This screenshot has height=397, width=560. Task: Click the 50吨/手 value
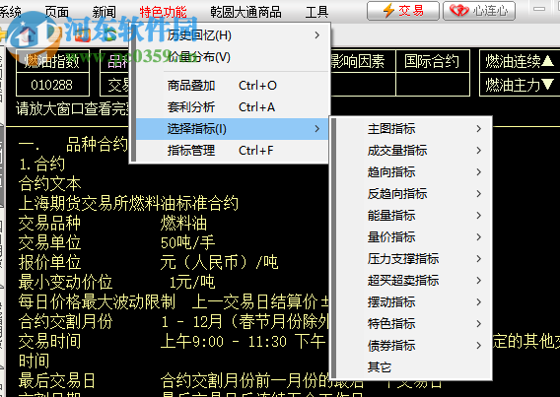188,243
